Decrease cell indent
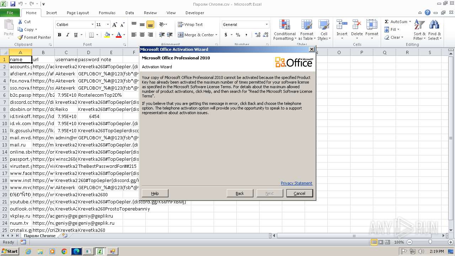The width and height of the screenshot is (455, 256). [162, 35]
